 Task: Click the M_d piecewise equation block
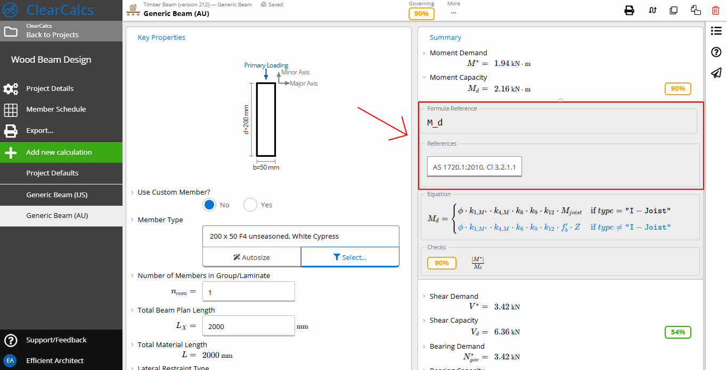[x=549, y=219]
